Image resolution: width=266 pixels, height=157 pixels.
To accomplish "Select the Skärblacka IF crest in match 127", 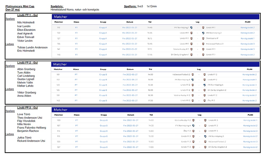I will click(203, 39).
